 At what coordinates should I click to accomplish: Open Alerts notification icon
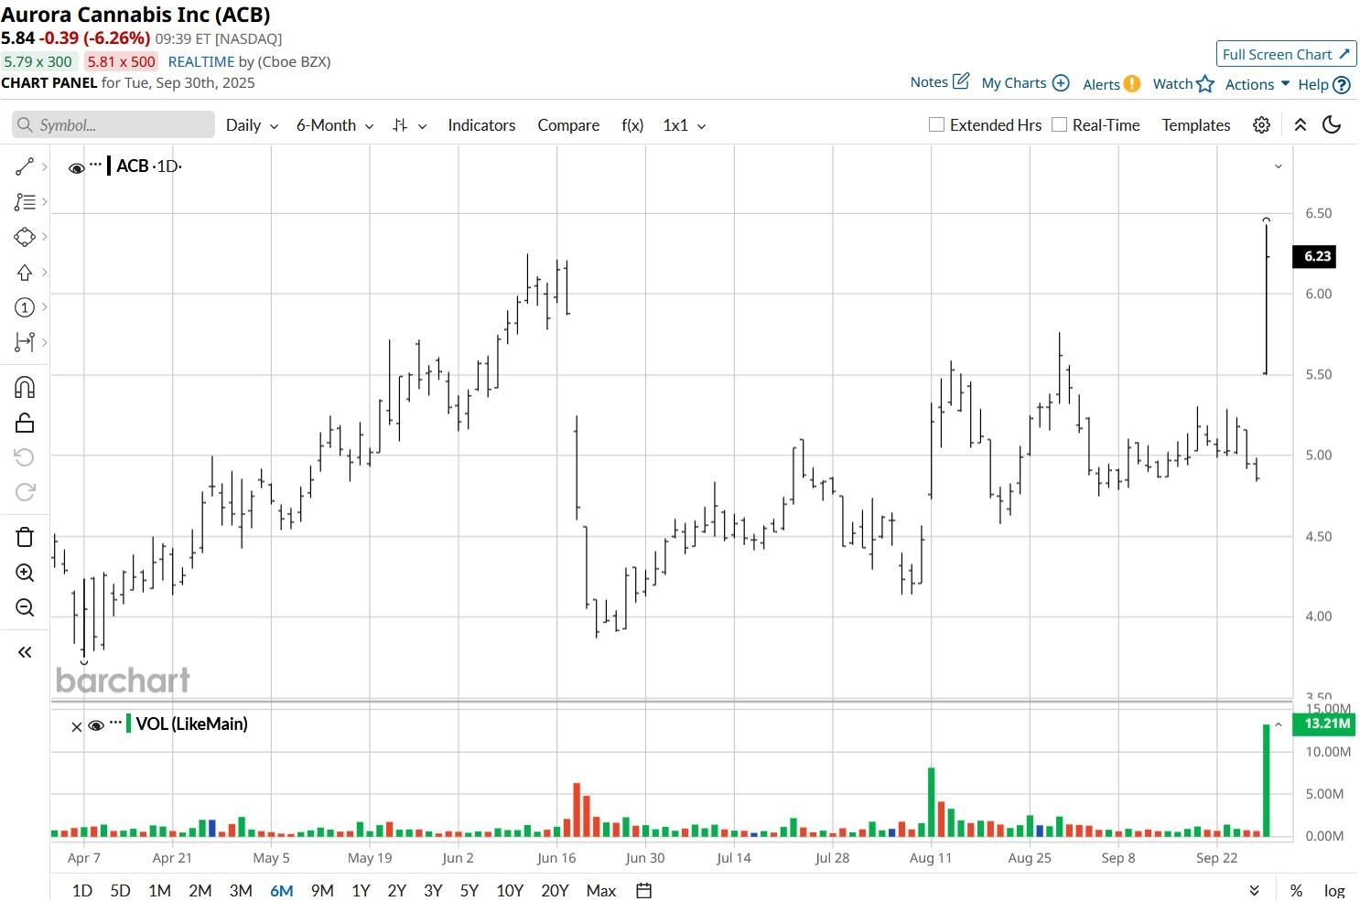click(x=1132, y=84)
